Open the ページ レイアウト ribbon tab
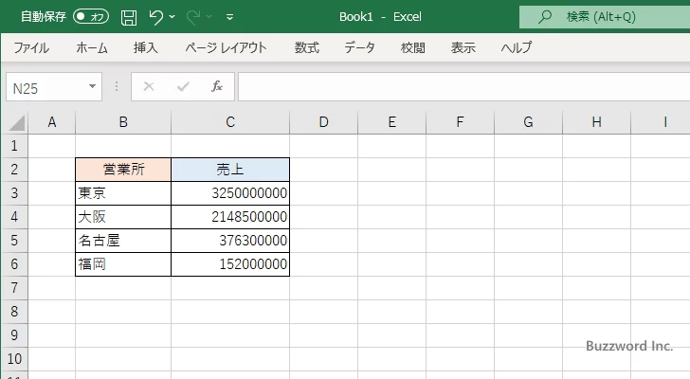Image resolution: width=690 pixels, height=379 pixels. (226, 47)
